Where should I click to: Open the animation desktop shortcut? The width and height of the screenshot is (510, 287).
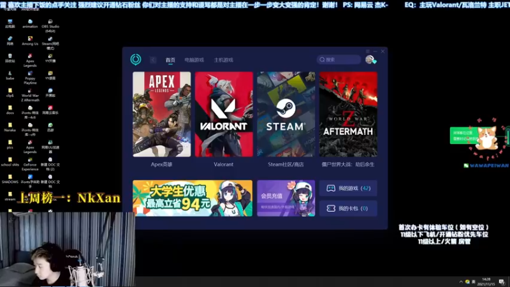coord(30,24)
